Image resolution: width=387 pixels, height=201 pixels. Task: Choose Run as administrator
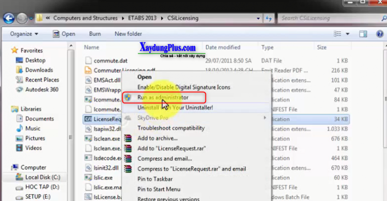tap(163, 98)
